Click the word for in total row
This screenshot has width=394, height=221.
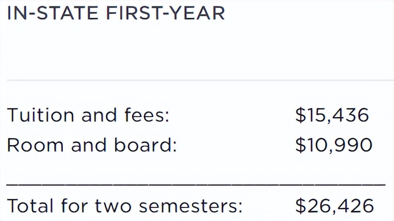(77, 206)
